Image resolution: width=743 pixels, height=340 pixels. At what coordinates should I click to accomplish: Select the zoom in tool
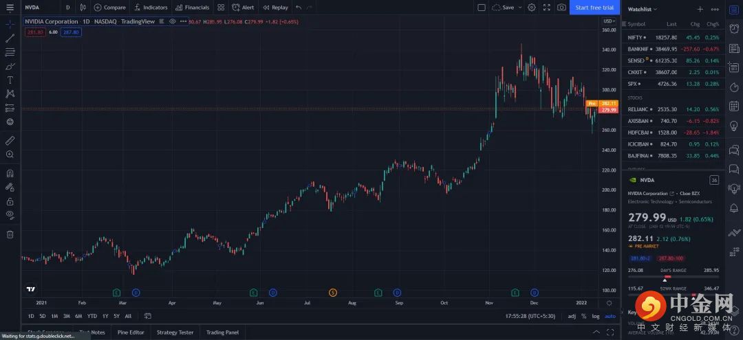click(10, 154)
